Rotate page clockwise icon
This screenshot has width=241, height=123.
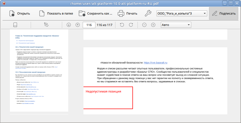tap(131, 25)
